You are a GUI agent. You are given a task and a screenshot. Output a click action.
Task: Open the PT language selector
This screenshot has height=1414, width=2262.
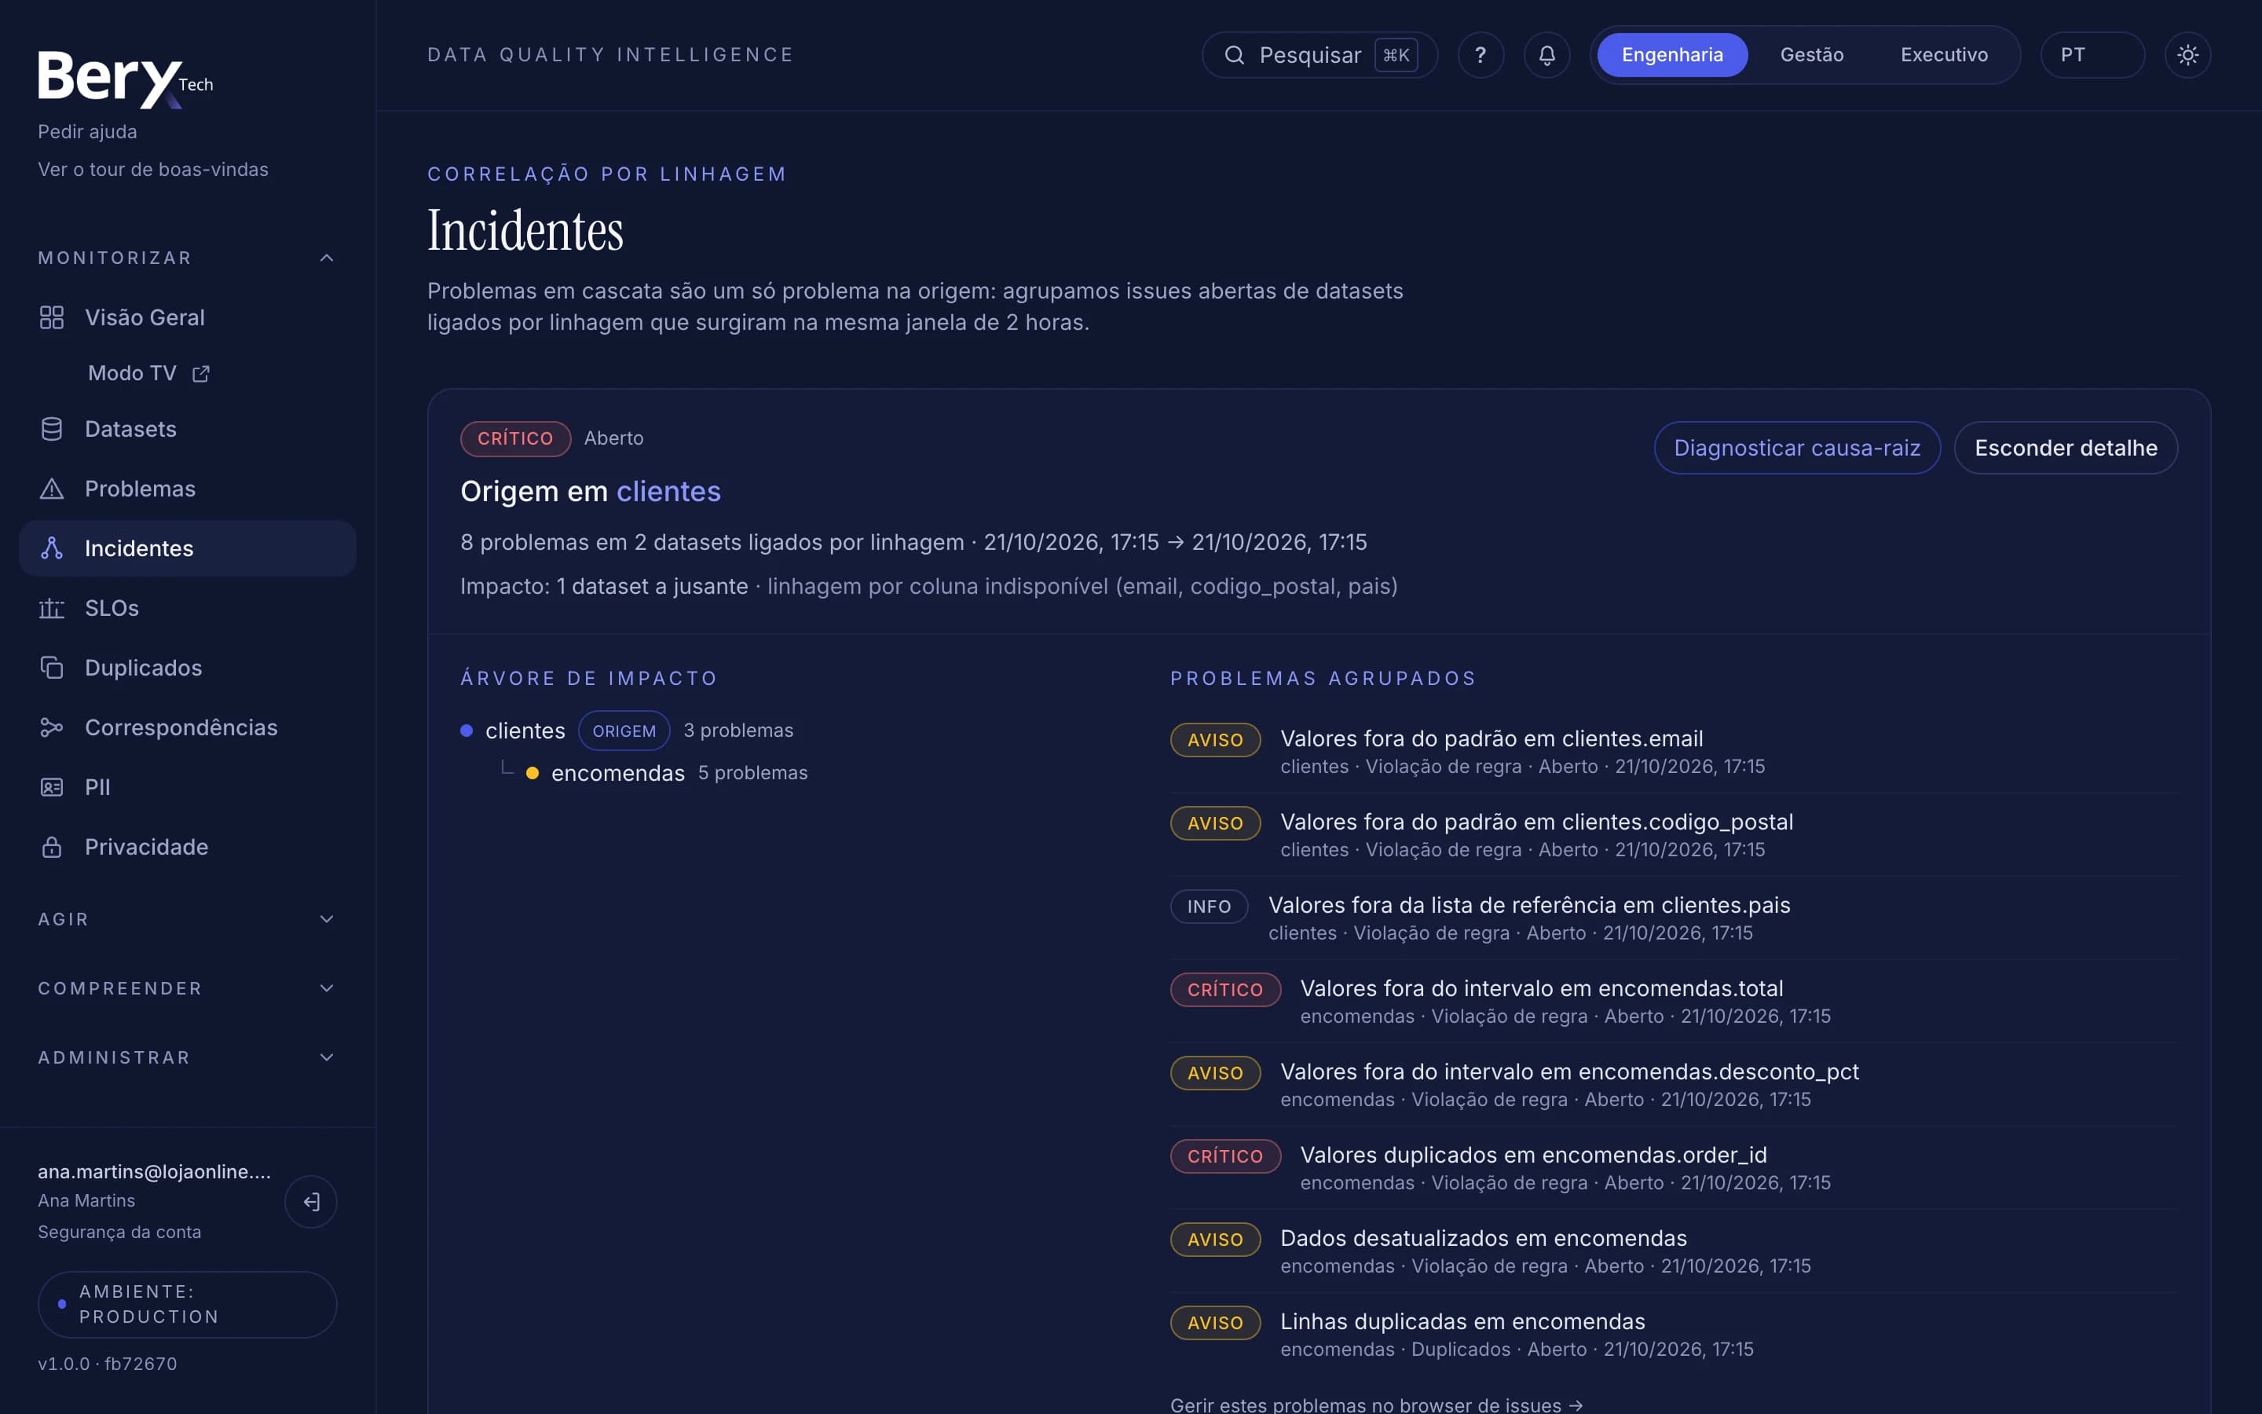[2092, 55]
